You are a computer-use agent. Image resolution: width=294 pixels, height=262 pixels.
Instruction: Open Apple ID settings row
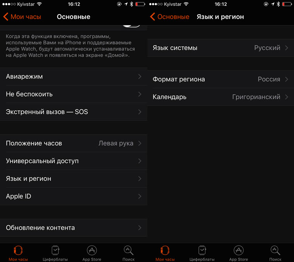(x=73, y=196)
